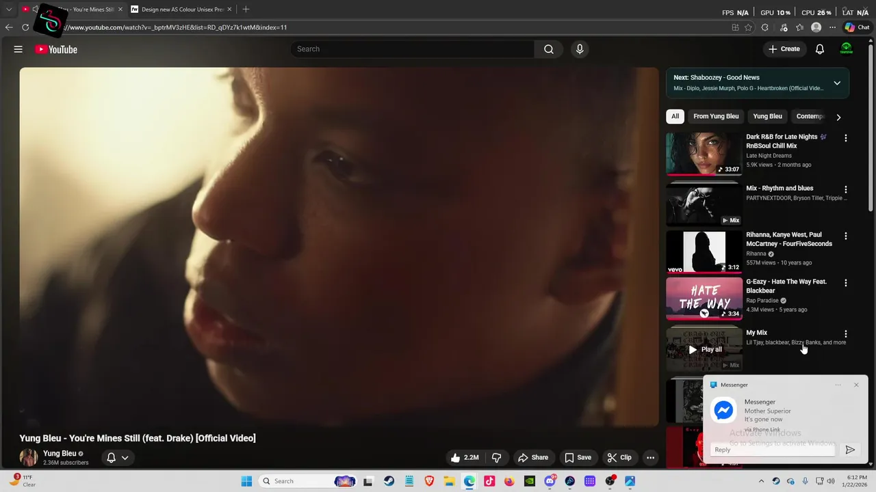Open options menu for Mix - Rhythm and blues
The image size is (876, 492).
pyautogui.click(x=846, y=189)
